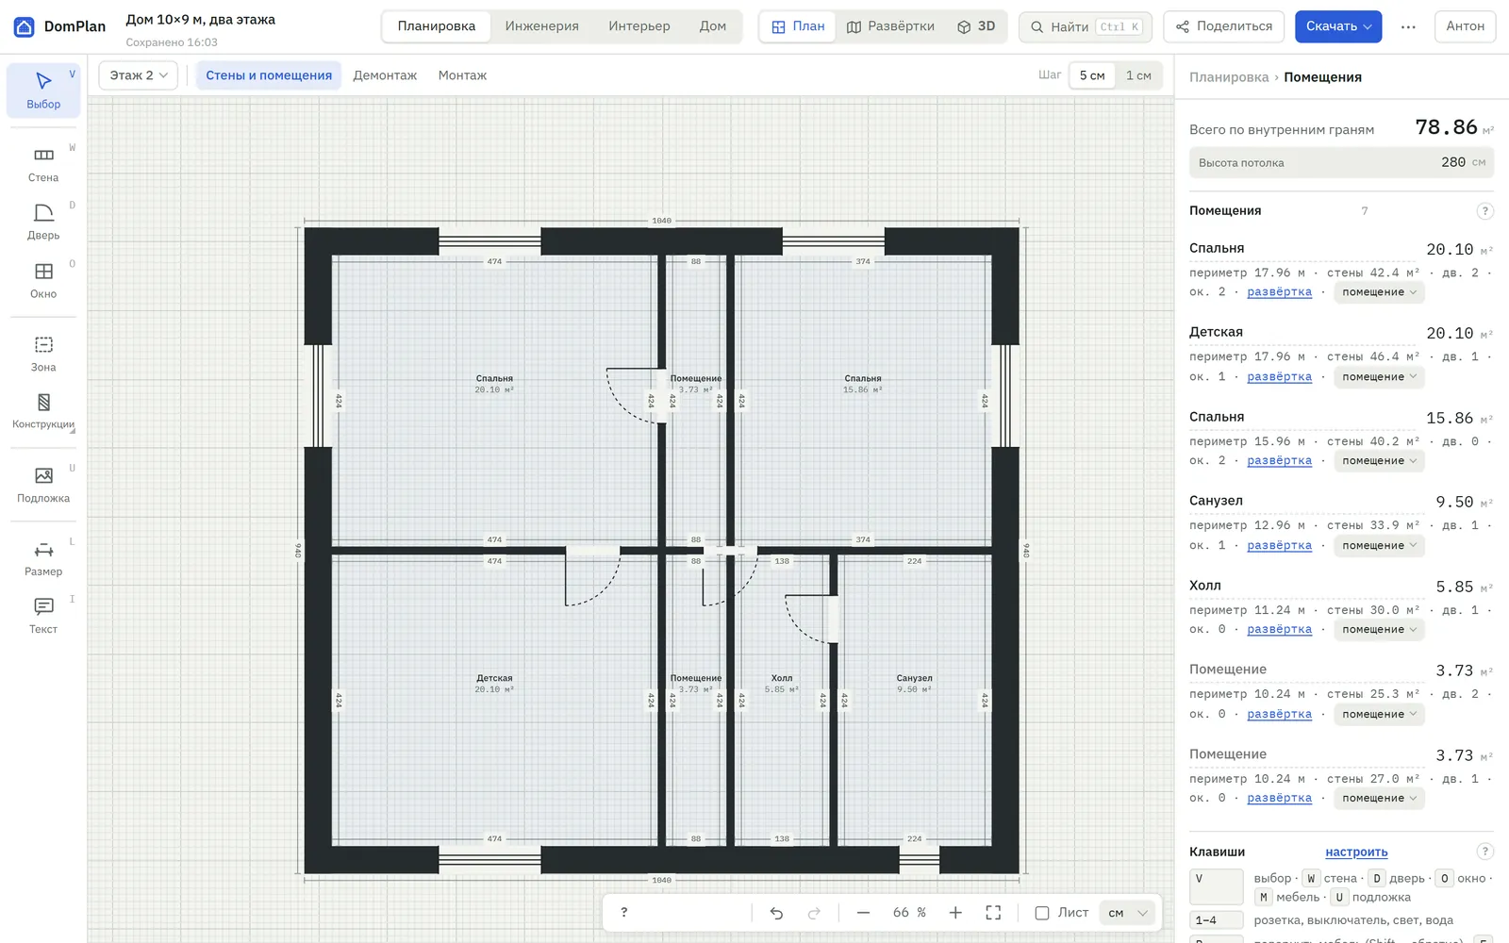Viewport: 1509px width, 943px height.
Task: Open room type dropdown for Санузел
Action: (x=1379, y=546)
